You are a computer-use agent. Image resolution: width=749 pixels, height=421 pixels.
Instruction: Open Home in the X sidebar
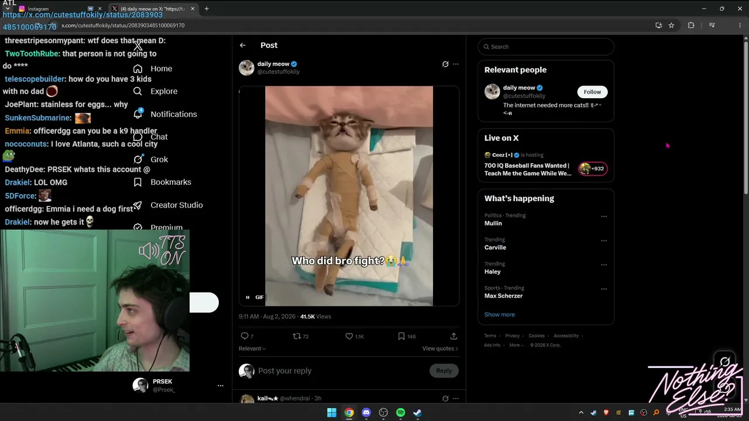click(153, 68)
